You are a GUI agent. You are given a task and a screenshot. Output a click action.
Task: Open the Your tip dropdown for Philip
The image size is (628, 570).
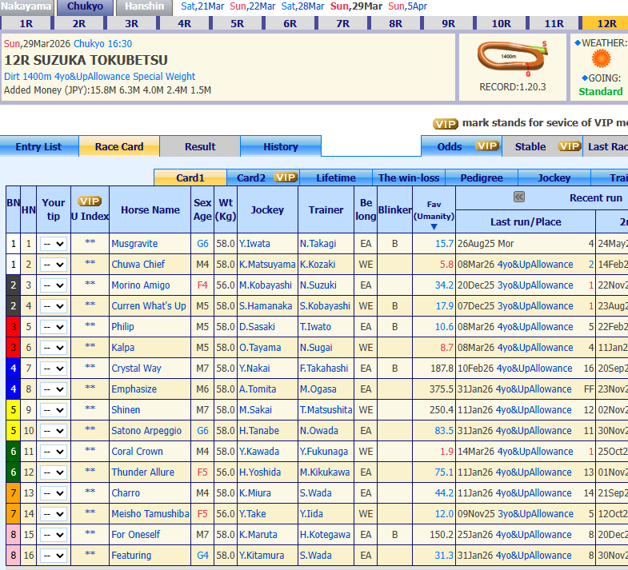pyautogui.click(x=54, y=327)
